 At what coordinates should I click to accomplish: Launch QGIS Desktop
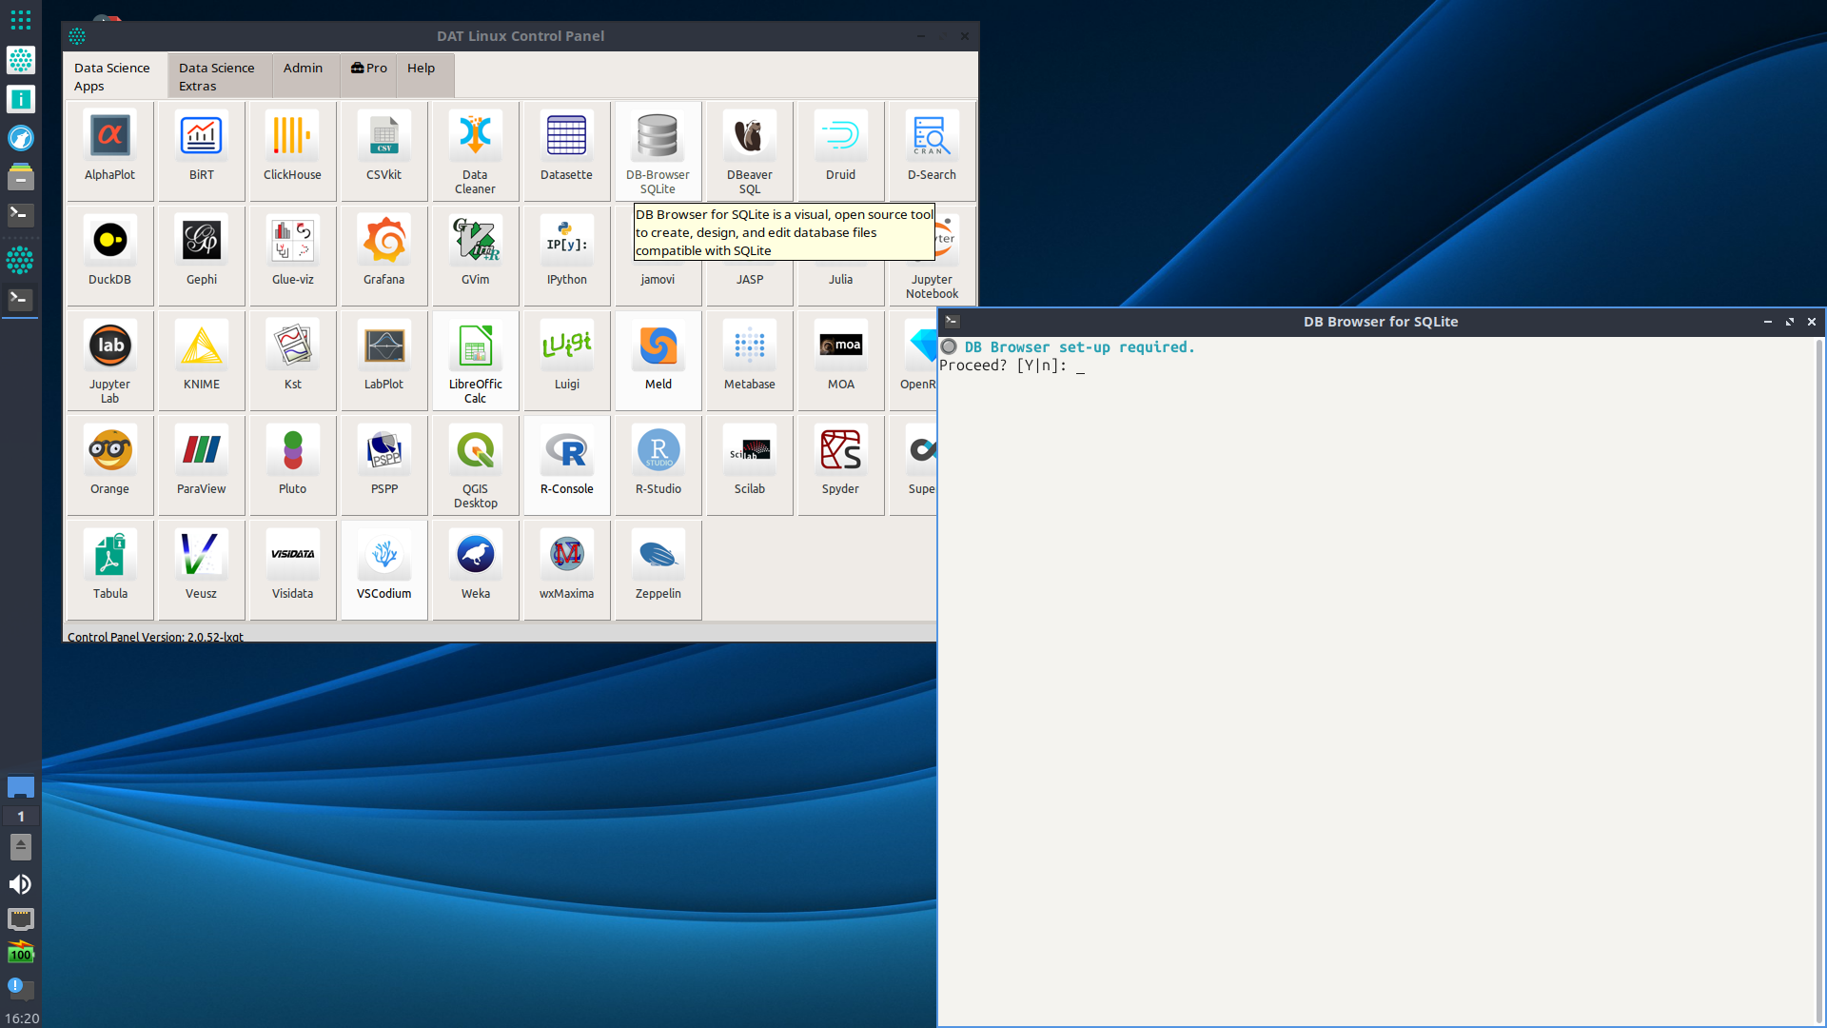pyautogui.click(x=476, y=465)
